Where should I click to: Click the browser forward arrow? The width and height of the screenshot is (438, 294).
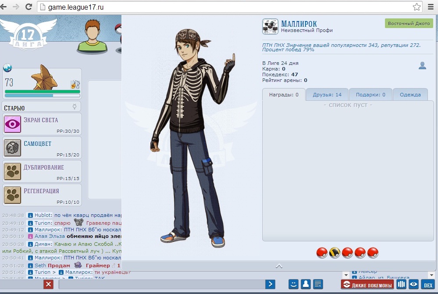[16, 7]
